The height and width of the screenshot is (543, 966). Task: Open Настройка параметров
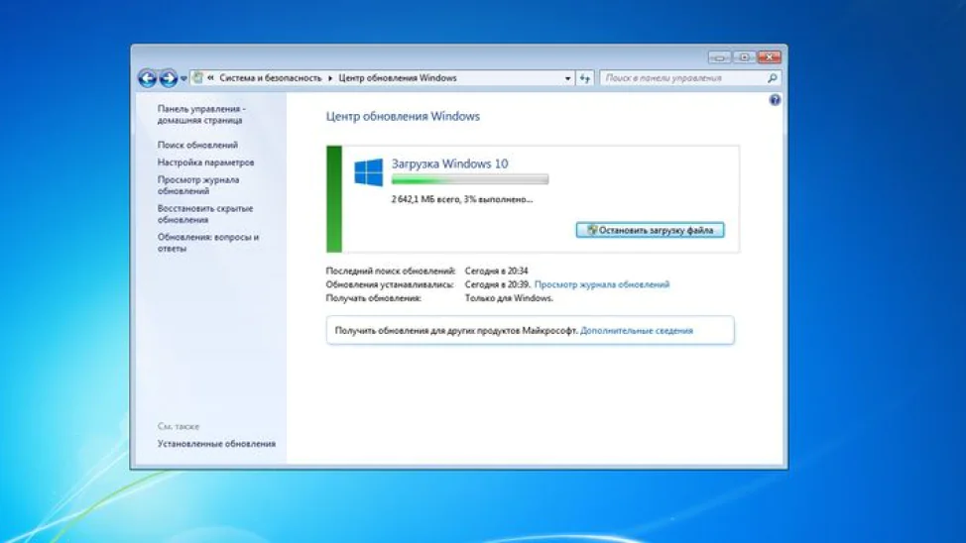(x=205, y=163)
